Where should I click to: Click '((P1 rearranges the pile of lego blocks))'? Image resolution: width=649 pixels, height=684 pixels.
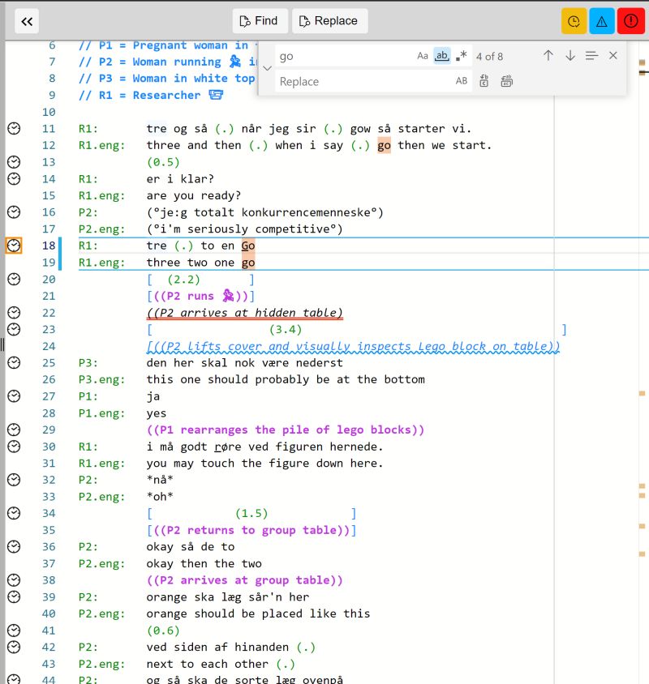tap(286, 430)
